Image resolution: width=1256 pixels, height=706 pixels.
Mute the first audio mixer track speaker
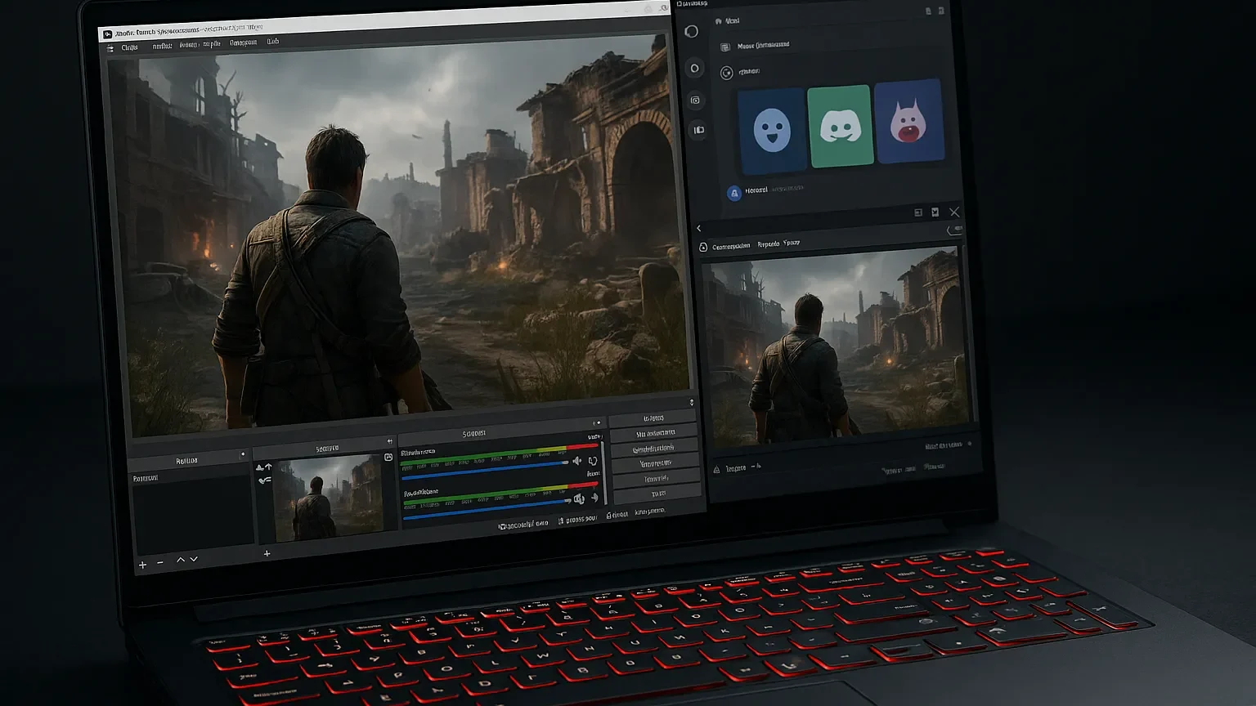pyautogui.click(x=577, y=461)
